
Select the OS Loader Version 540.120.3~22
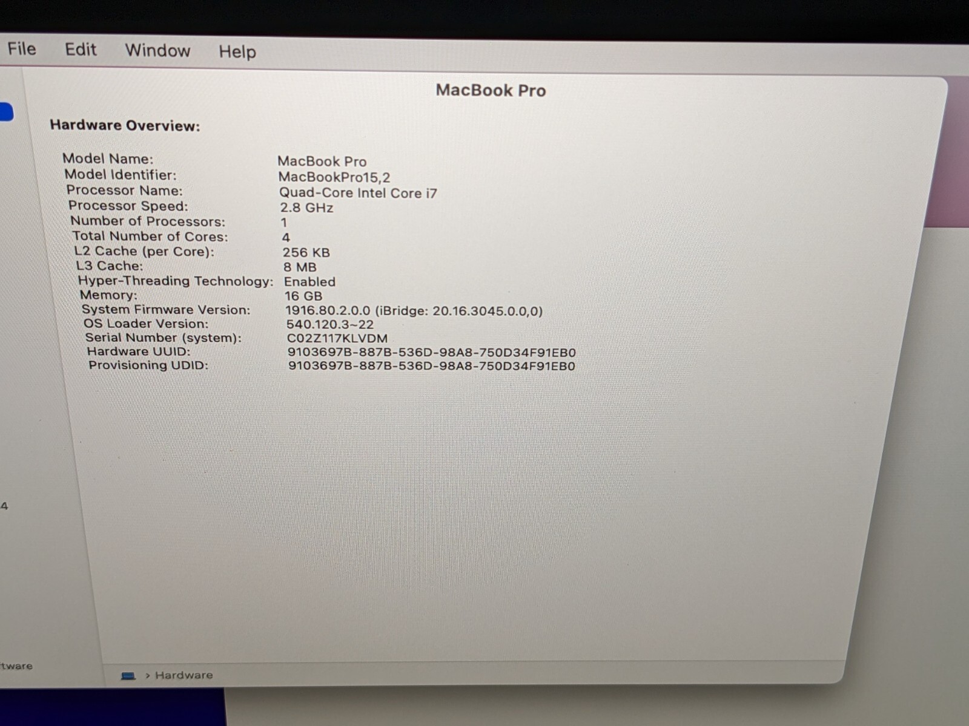coord(330,324)
